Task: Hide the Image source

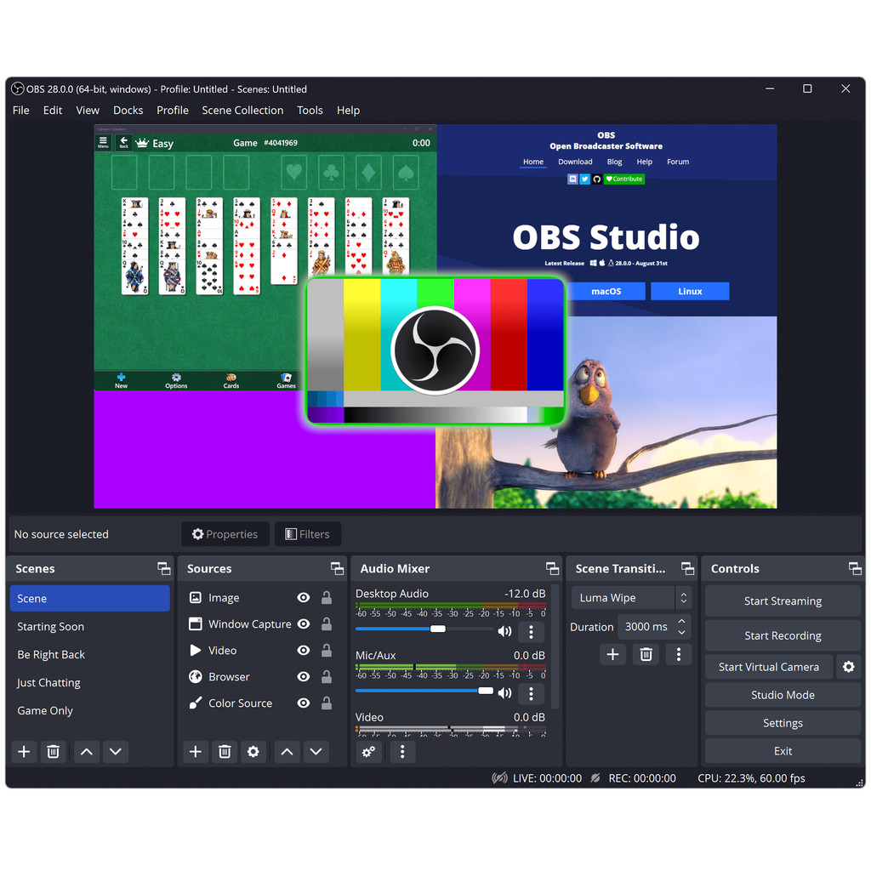Action: click(304, 597)
